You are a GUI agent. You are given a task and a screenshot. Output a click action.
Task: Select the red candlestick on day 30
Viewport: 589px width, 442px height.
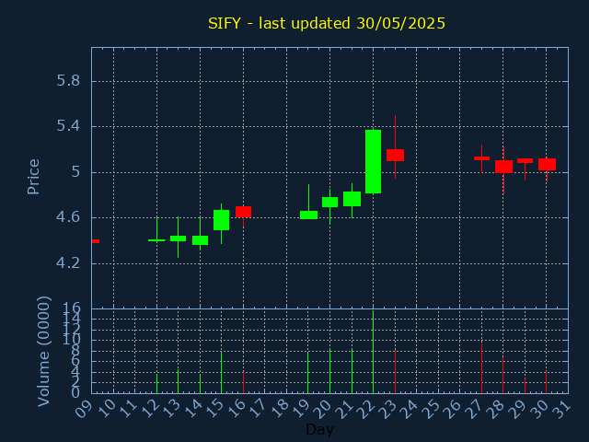click(x=547, y=164)
